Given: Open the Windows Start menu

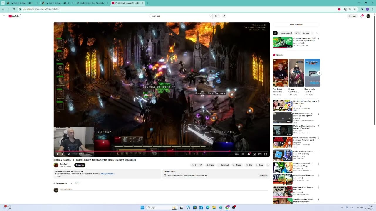Looking at the screenshot, I should (x=142, y=207).
